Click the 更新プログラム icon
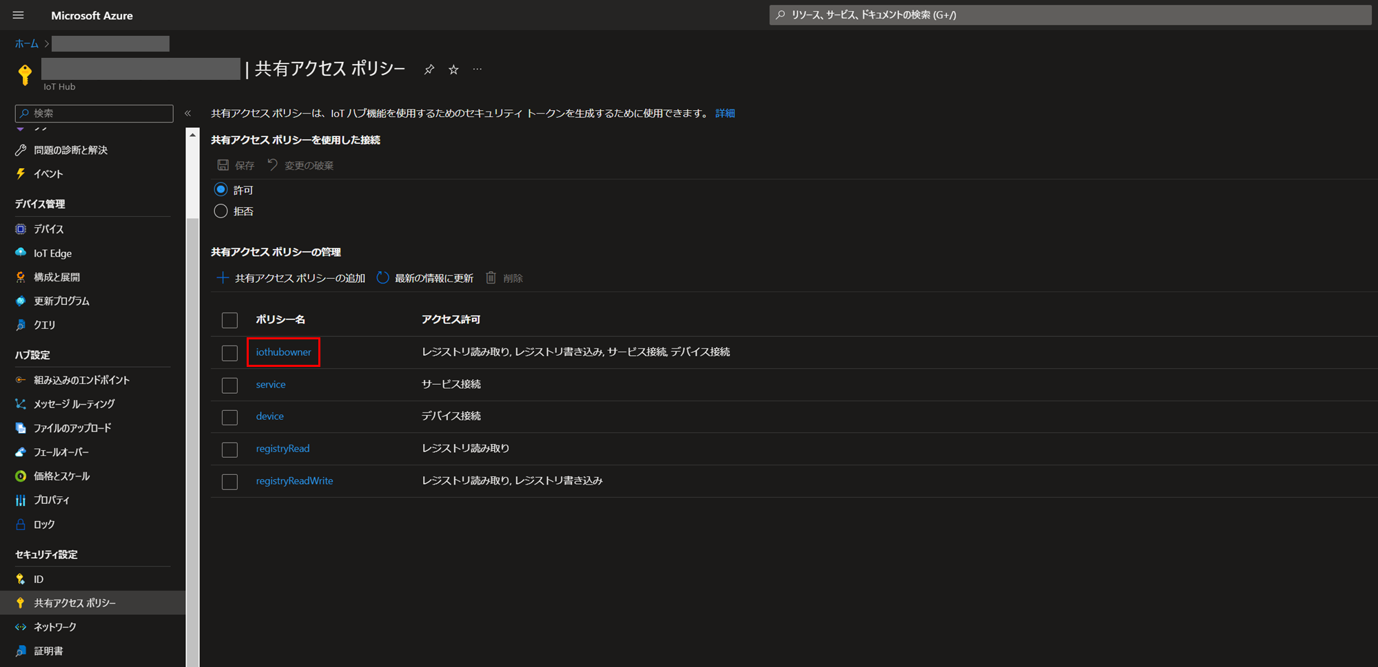The image size is (1378, 667). tap(21, 301)
